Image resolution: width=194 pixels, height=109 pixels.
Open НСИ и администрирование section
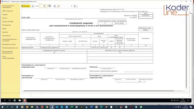coord(8,57)
